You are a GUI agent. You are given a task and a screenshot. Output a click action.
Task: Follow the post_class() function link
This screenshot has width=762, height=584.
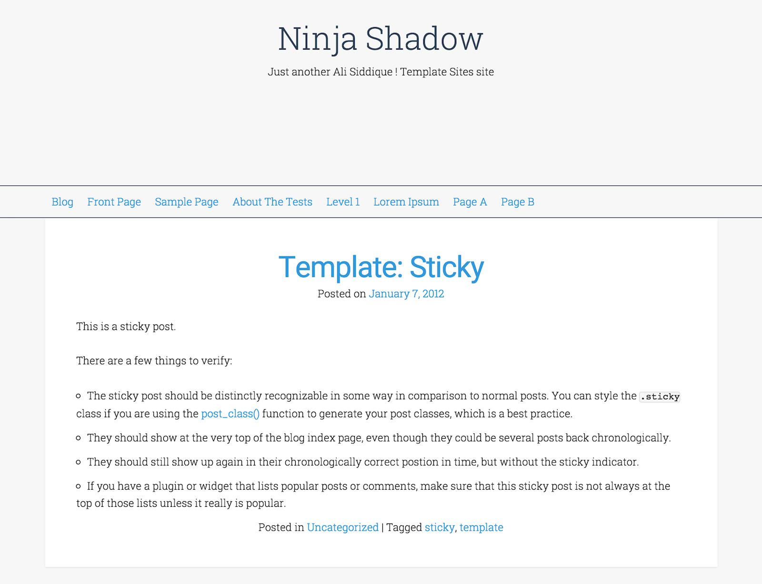(230, 413)
